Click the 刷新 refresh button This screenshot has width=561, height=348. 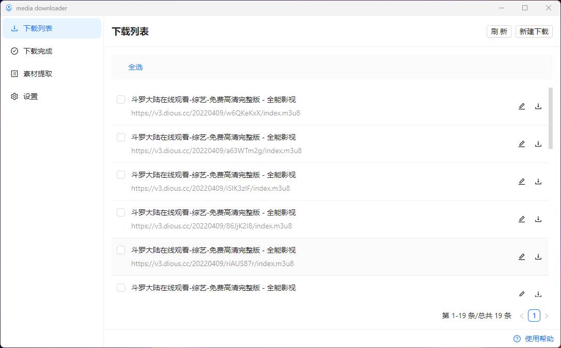(x=498, y=31)
